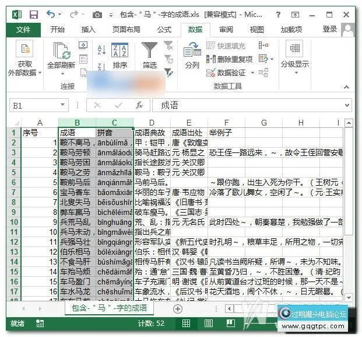
Task: Click the Save icon in quick access toolbar
Action: 33,13
